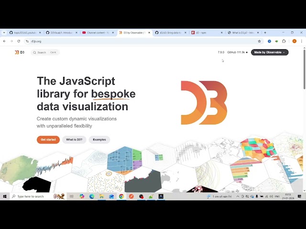Click the green extension icon in toolbar
This screenshot has height=229, width=306.
click(276, 41)
